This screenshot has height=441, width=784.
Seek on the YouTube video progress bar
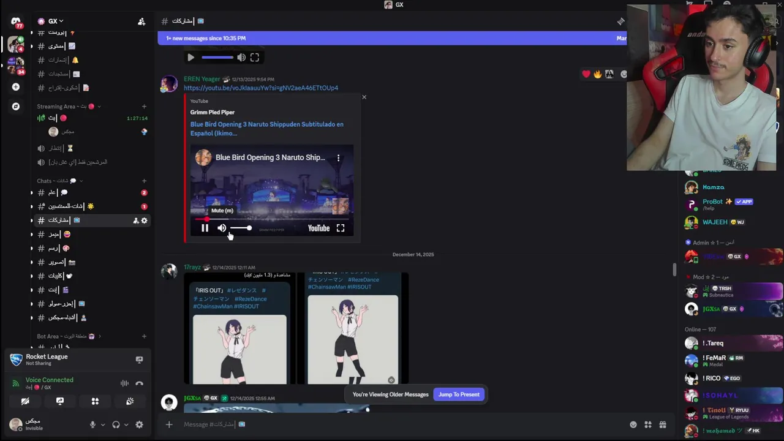[271, 219]
